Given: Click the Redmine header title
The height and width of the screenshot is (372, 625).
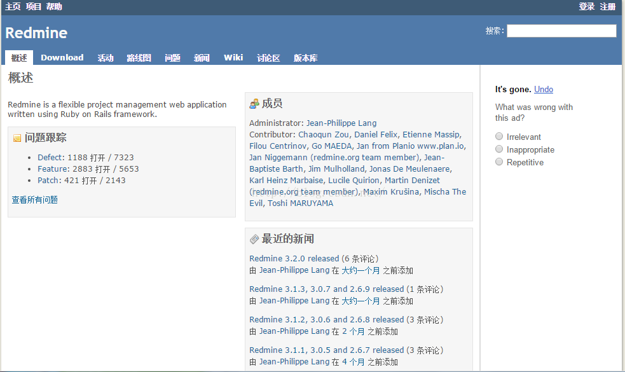Looking at the screenshot, I should tap(36, 33).
